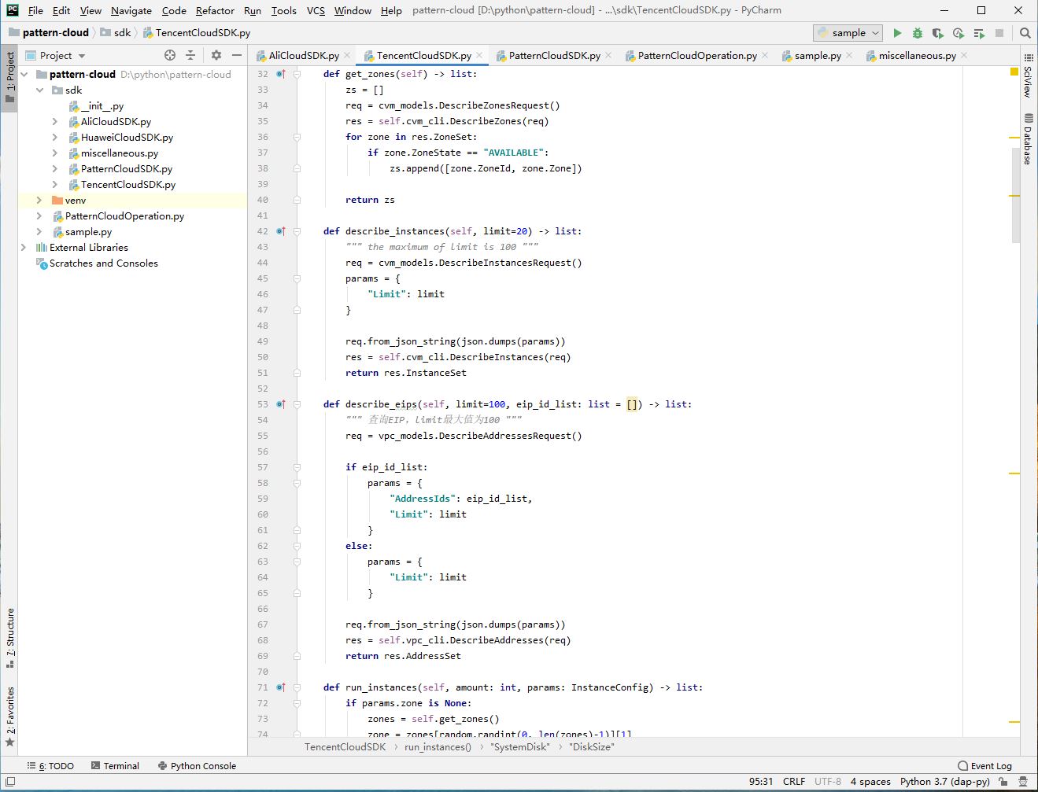This screenshot has height=792, width=1038.
Task: Fold if eip_id_list block at line 57
Action: coord(297,467)
